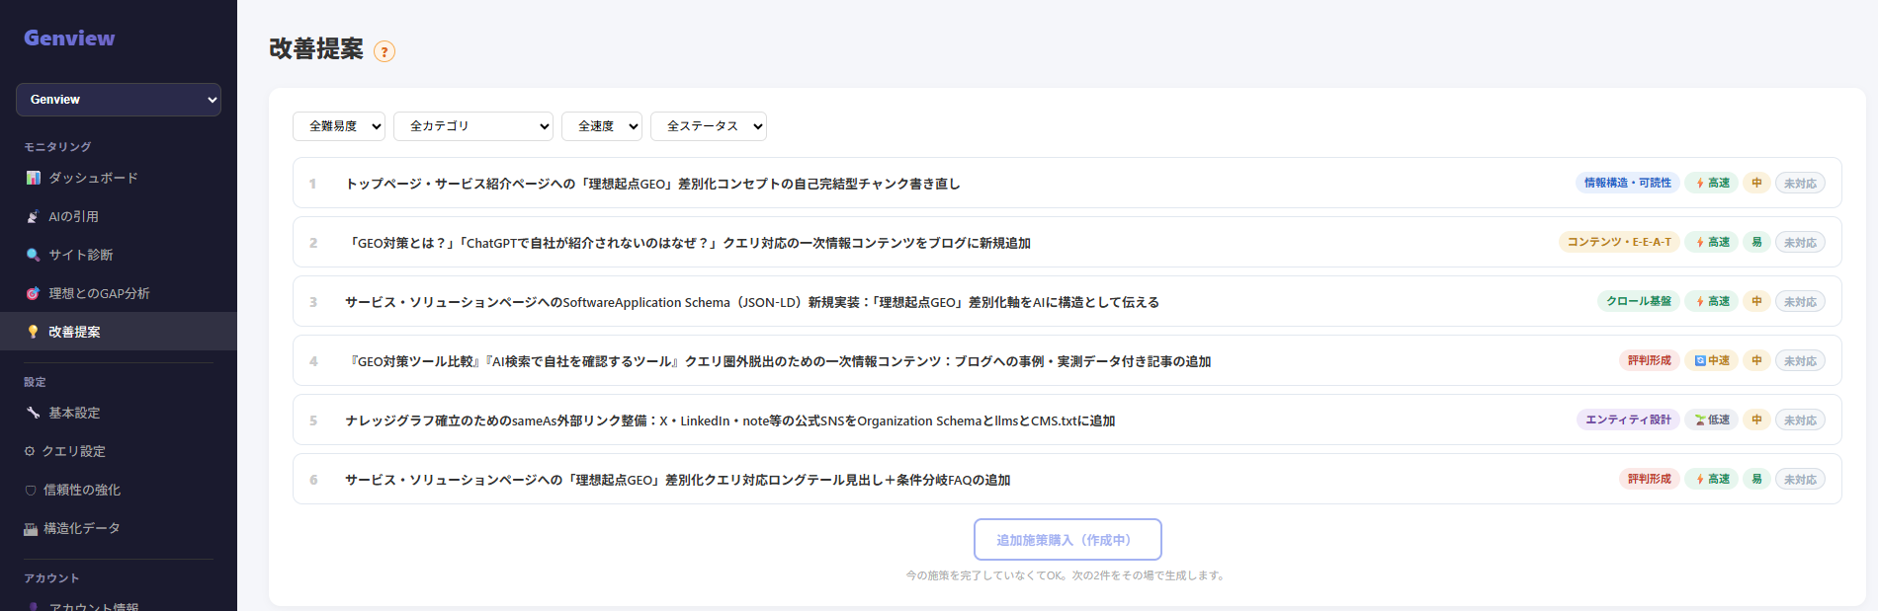The image size is (1878, 611).
Task: Click the クエリ設定 gear icon
Action: click(30, 451)
